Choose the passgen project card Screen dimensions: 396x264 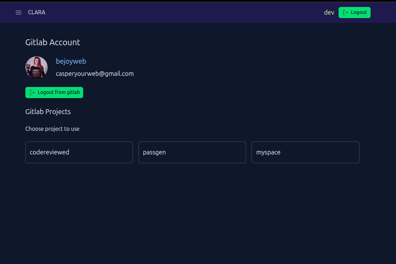click(x=192, y=152)
